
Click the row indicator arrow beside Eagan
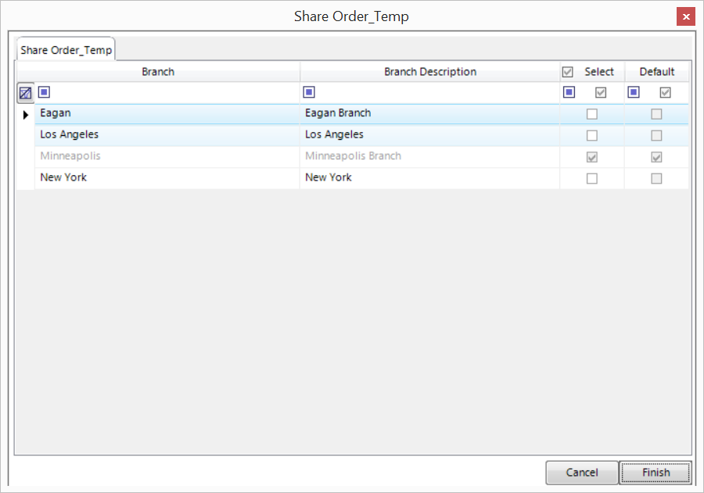point(25,114)
